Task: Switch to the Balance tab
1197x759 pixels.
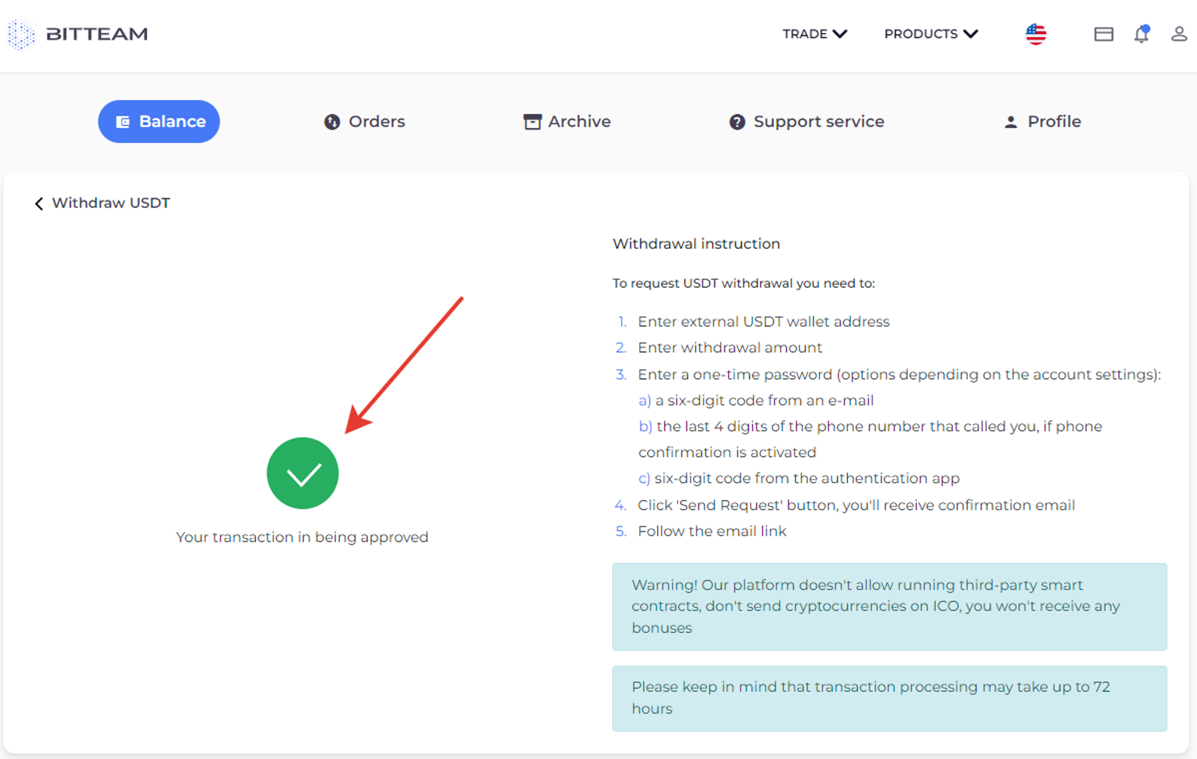Action: [x=159, y=121]
